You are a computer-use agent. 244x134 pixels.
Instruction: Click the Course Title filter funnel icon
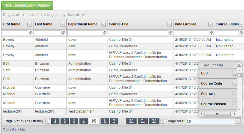(x=171, y=33)
